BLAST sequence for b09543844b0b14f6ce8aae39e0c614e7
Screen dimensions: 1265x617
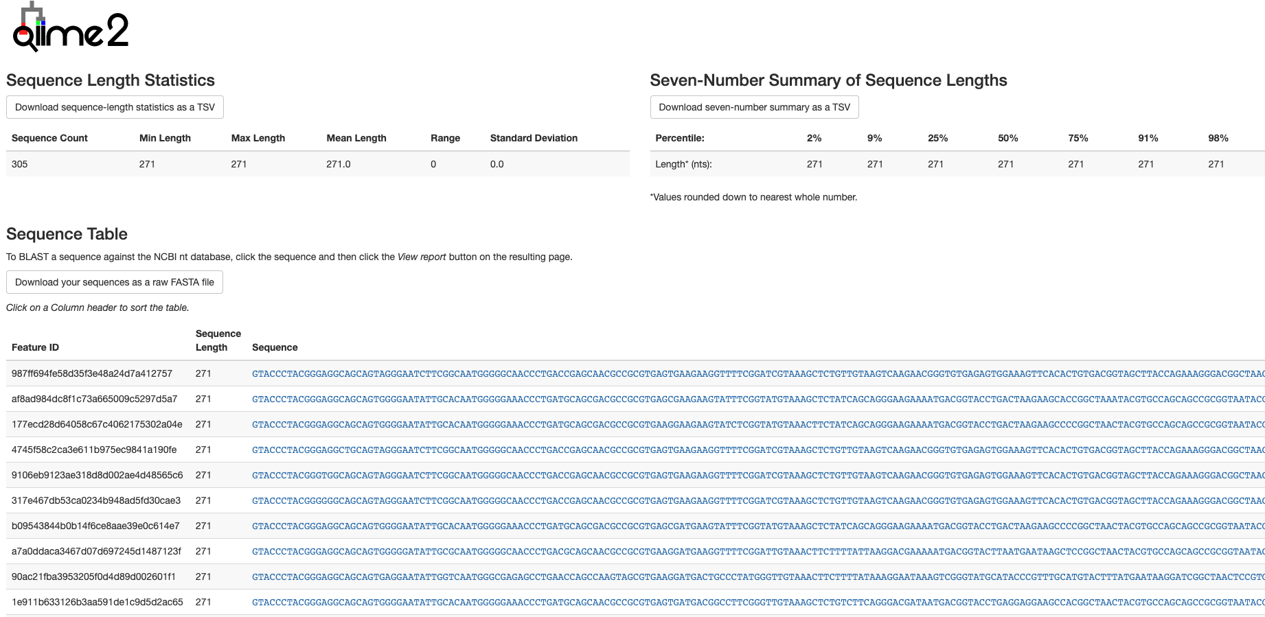pos(758,526)
